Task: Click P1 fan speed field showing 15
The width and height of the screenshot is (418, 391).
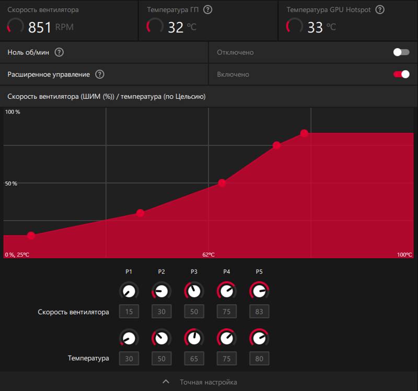Action: pyautogui.click(x=129, y=311)
